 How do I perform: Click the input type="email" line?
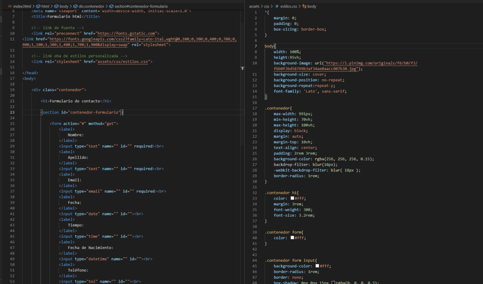112,191
